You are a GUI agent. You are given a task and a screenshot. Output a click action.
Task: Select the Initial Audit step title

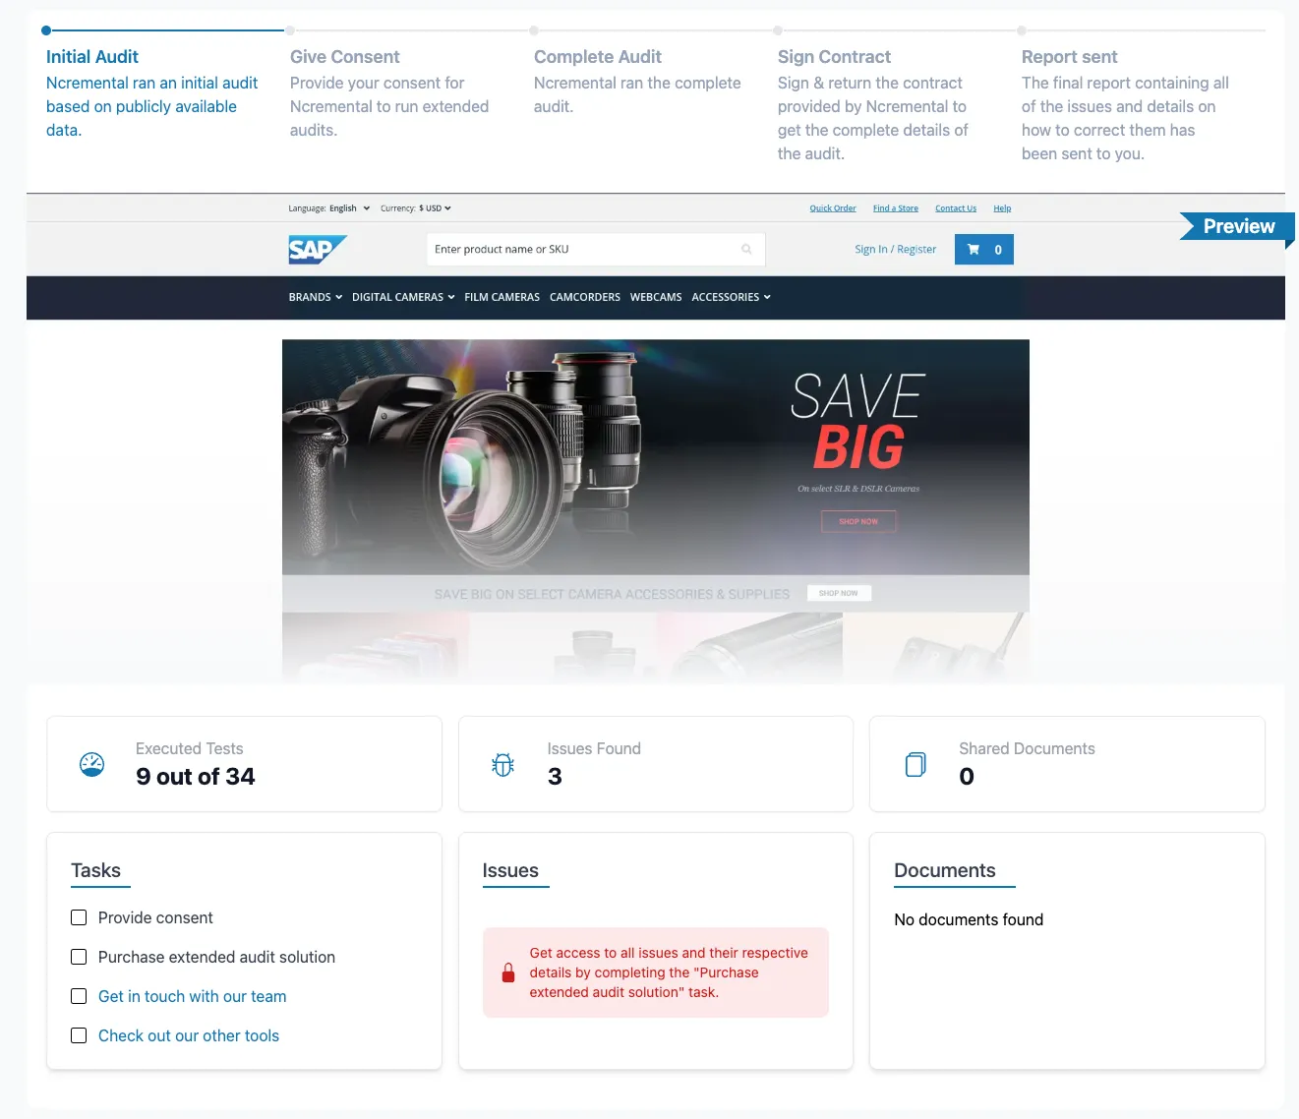coord(92,57)
